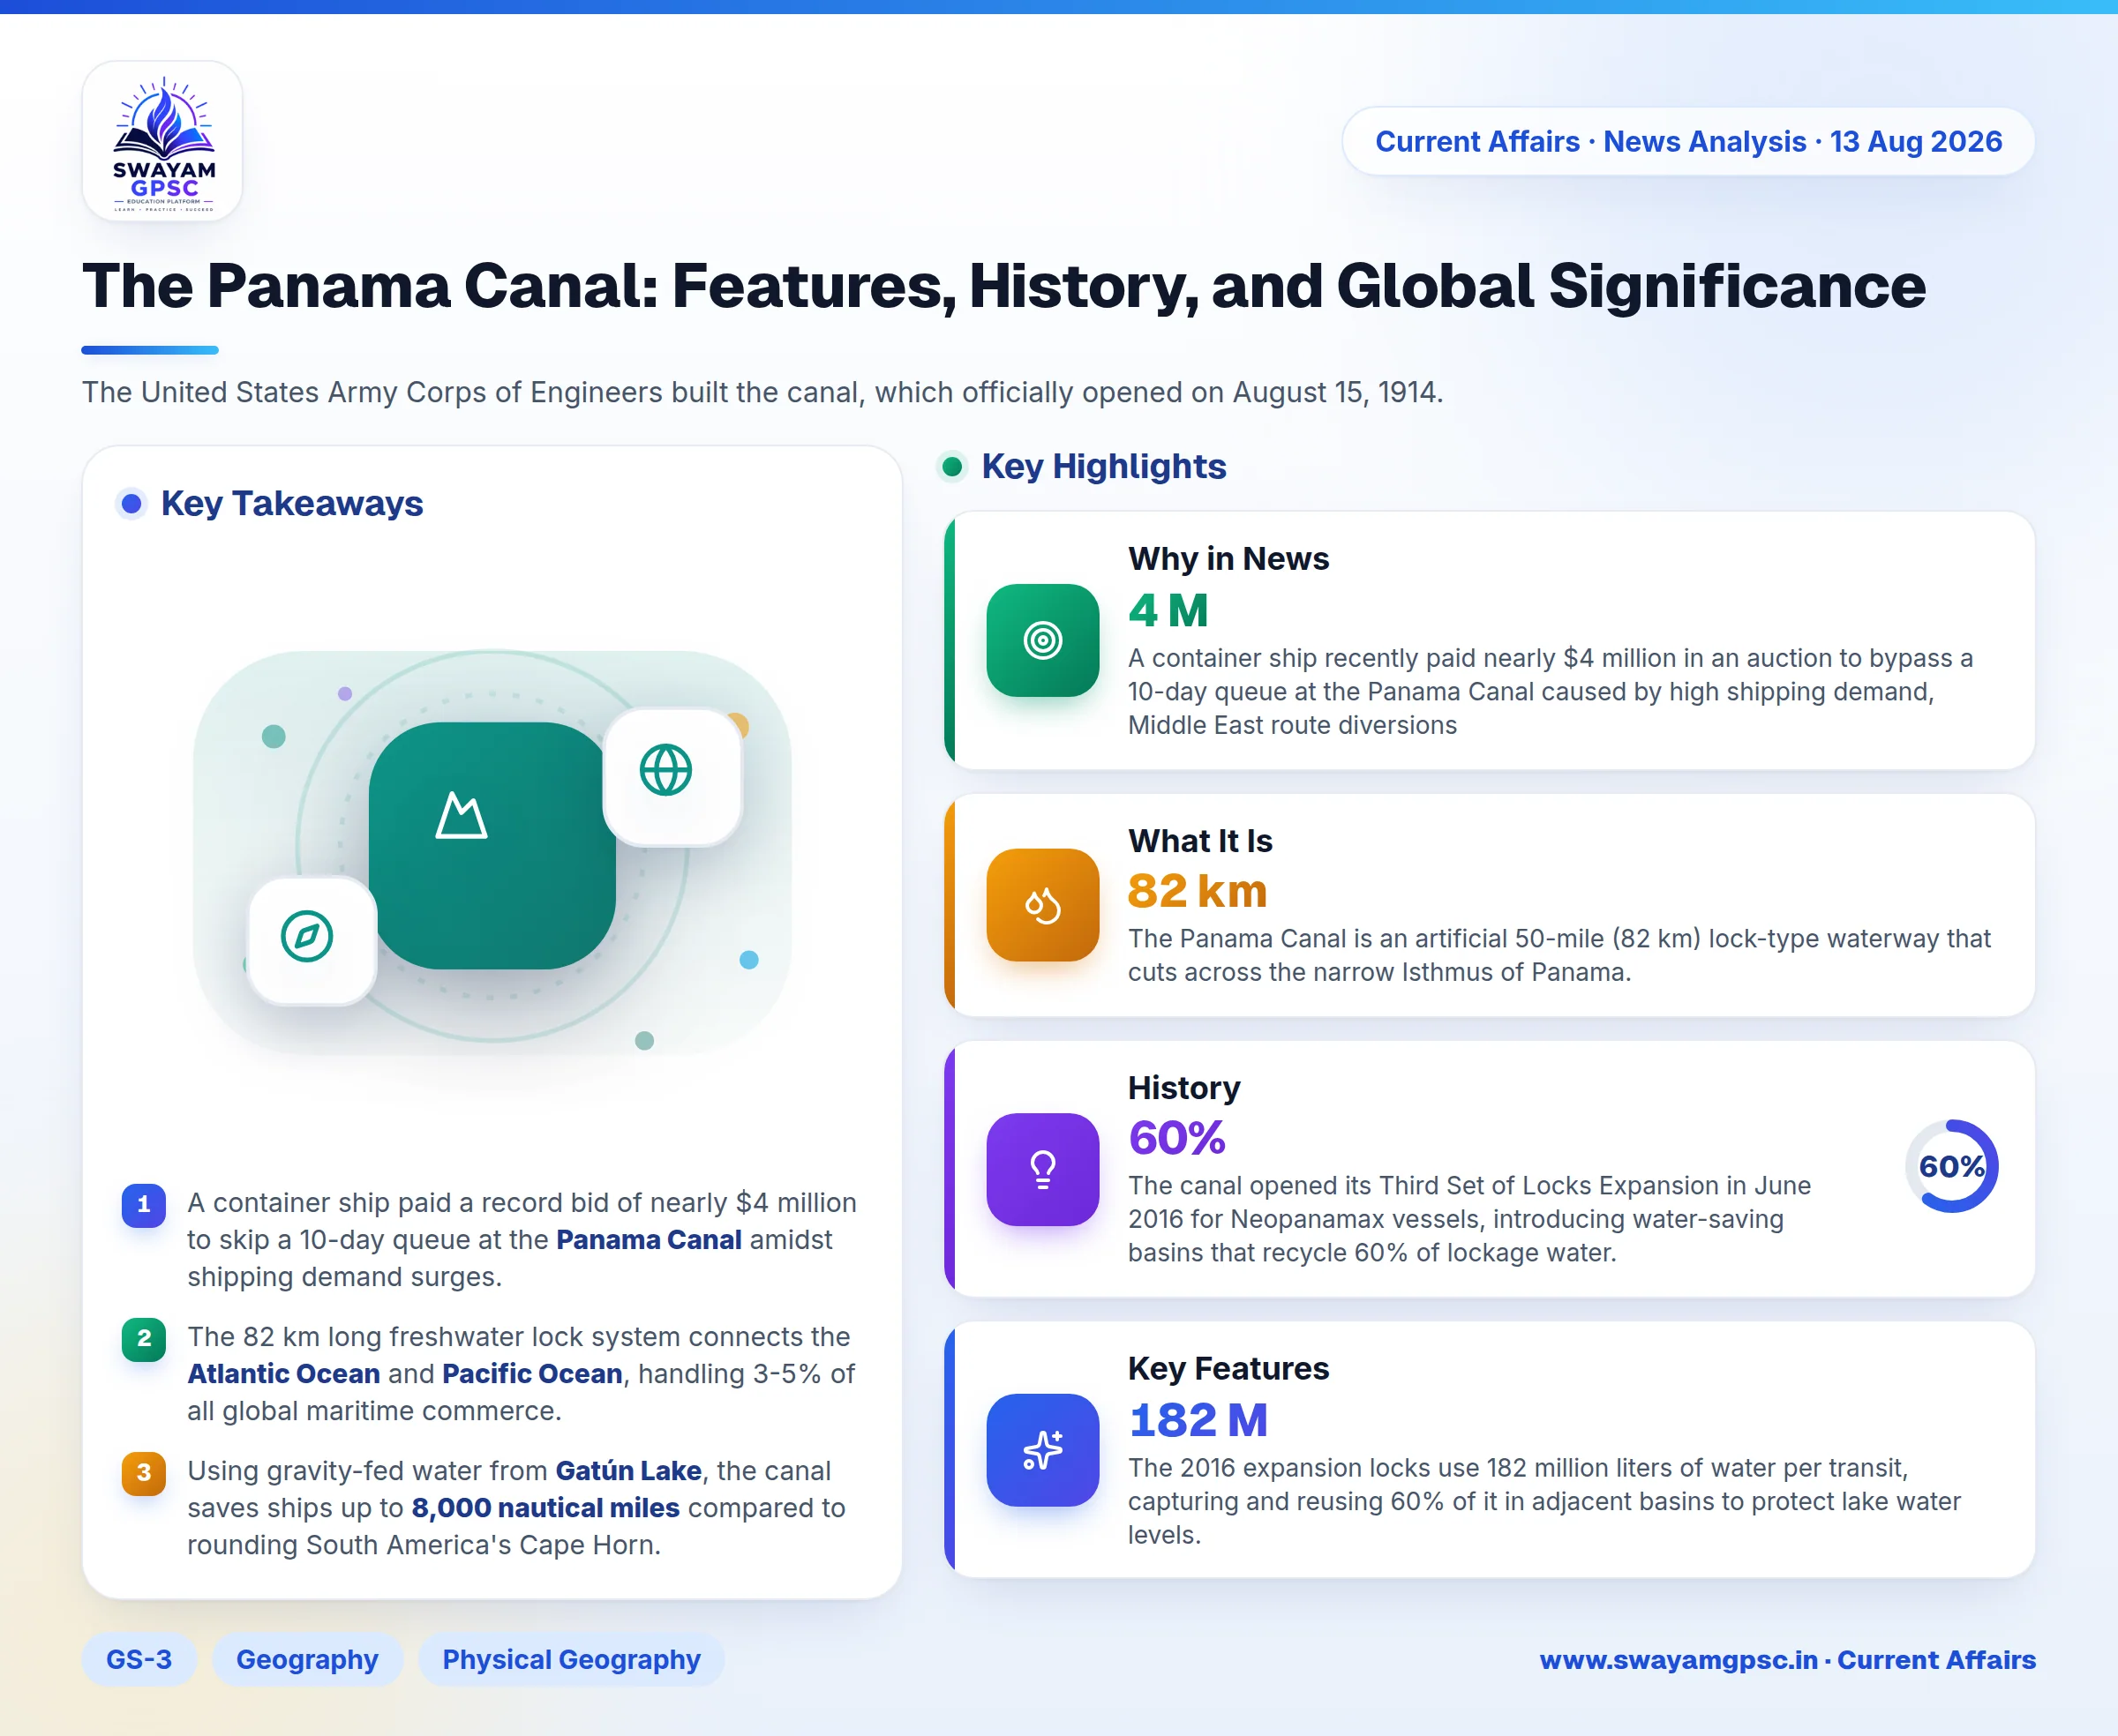2118x1736 pixels.
Task: Click the purple 60% statistic text
Action: point(1176,1138)
